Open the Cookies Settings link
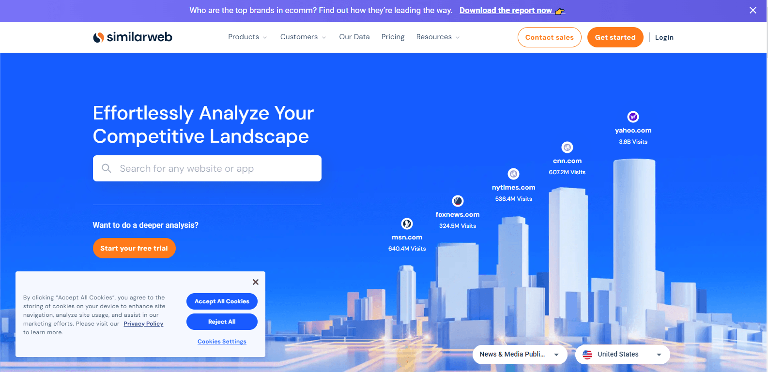 pos(222,342)
